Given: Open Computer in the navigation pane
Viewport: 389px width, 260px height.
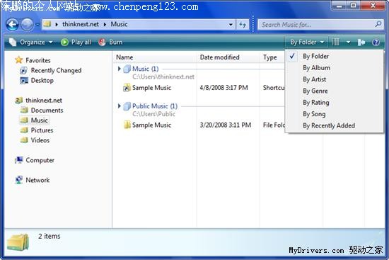Looking at the screenshot, I should point(35,160).
